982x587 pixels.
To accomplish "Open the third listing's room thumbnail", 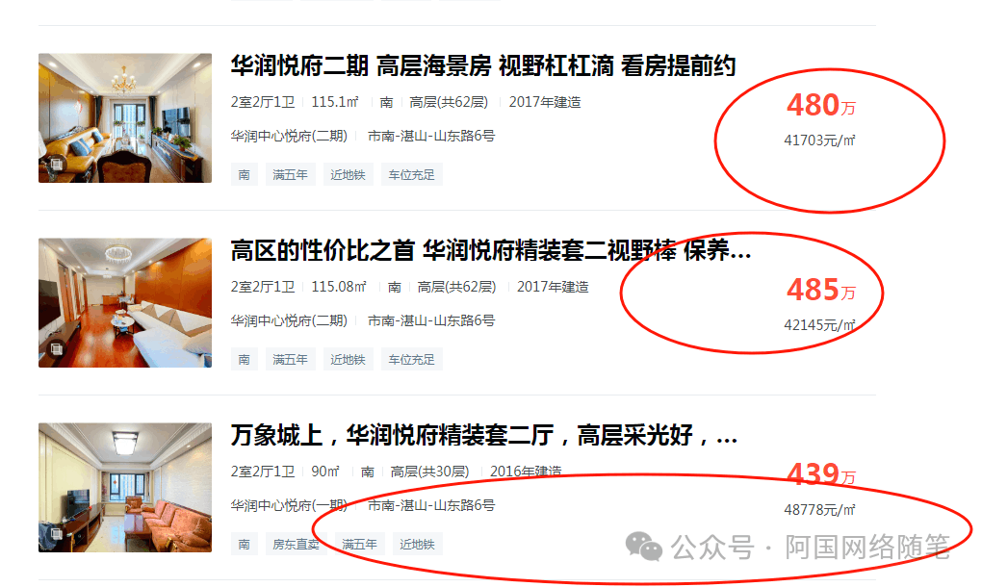I will (x=125, y=487).
